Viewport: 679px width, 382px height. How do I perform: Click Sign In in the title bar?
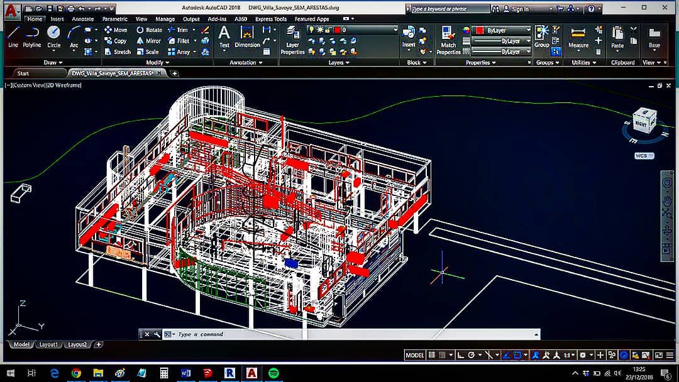pyautogui.click(x=516, y=9)
